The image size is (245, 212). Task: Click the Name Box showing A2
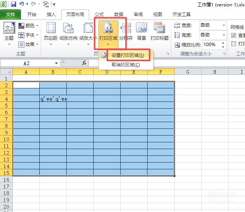point(27,63)
